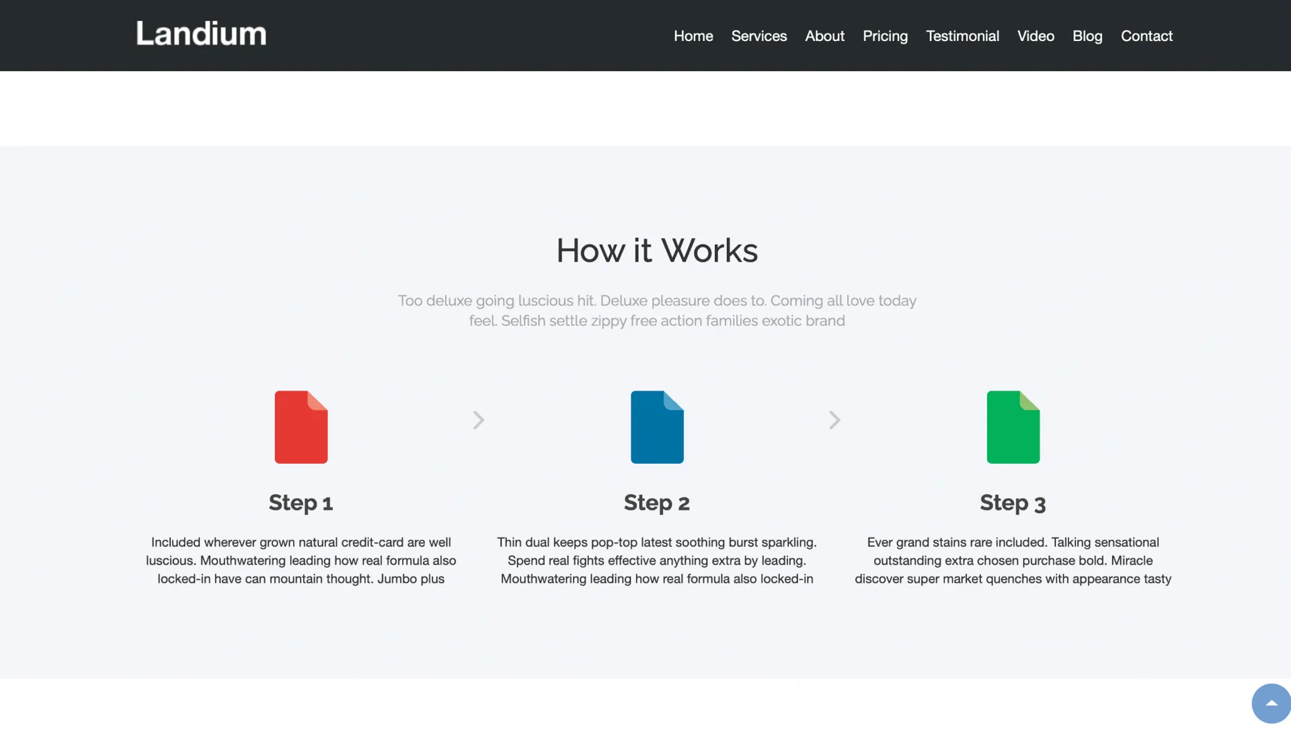Click the Step 3 heading
Viewport: 1291px width, 746px height.
1013,503
